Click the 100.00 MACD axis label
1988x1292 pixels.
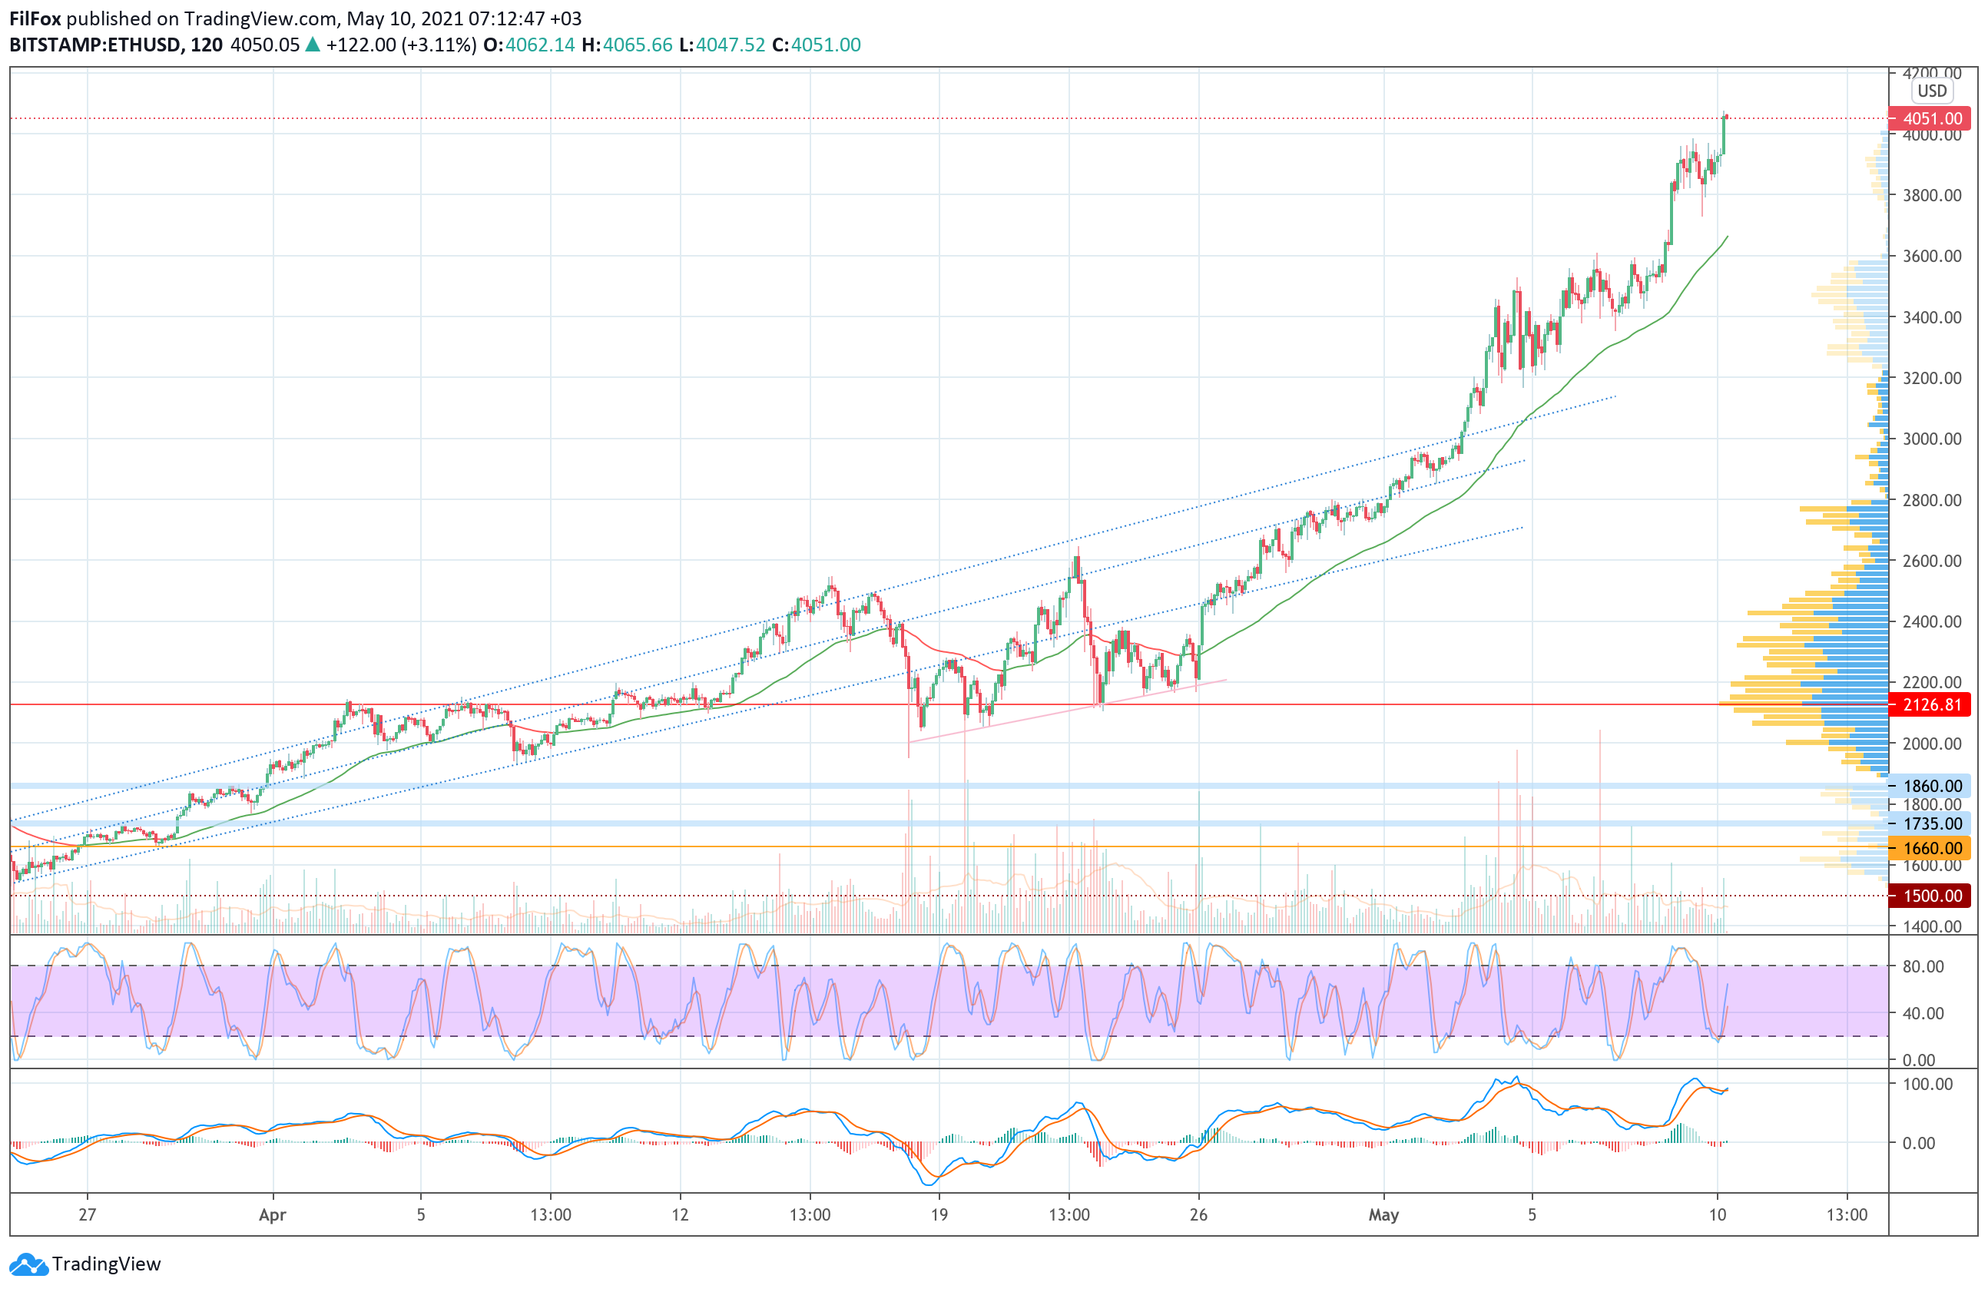tap(1927, 1084)
